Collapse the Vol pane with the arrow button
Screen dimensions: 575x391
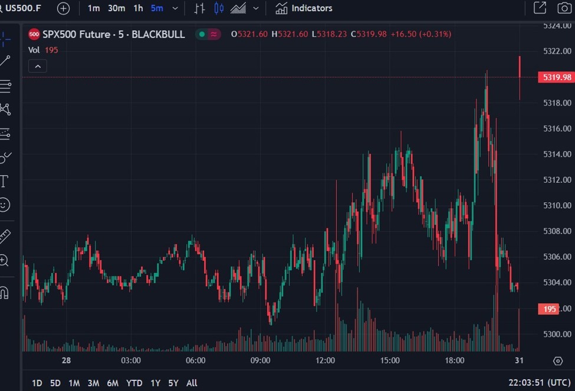(37, 66)
